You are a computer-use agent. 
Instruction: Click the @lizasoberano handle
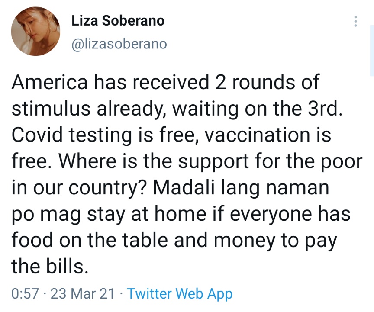click(x=118, y=44)
